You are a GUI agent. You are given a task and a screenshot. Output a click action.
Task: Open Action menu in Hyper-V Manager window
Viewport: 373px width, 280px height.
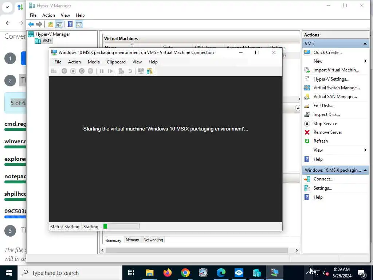[x=48, y=15]
